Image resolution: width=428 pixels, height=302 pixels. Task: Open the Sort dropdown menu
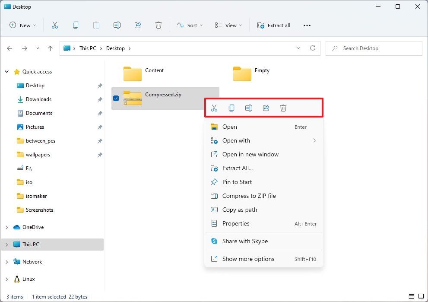point(190,25)
